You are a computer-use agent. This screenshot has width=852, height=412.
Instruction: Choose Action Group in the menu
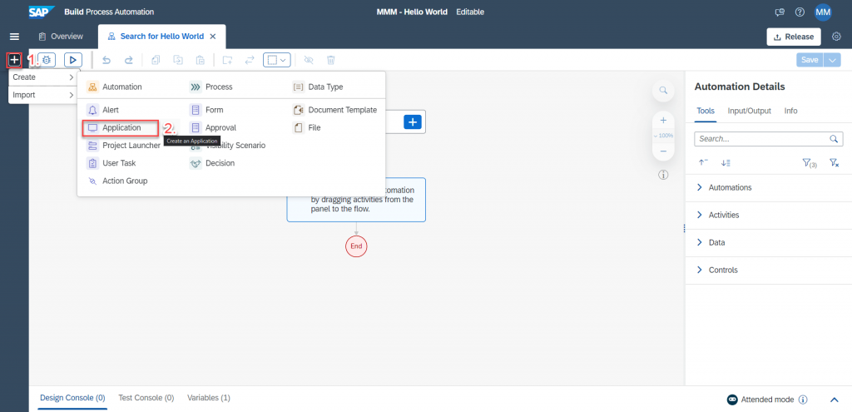117,181
